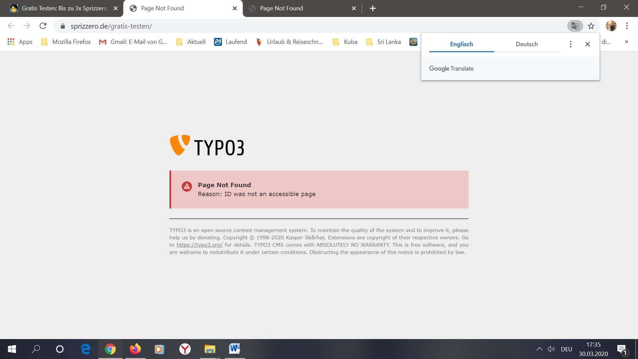Open the Chrome three-dot menu
The width and height of the screenshot is (638, 359).
(627, 26)
